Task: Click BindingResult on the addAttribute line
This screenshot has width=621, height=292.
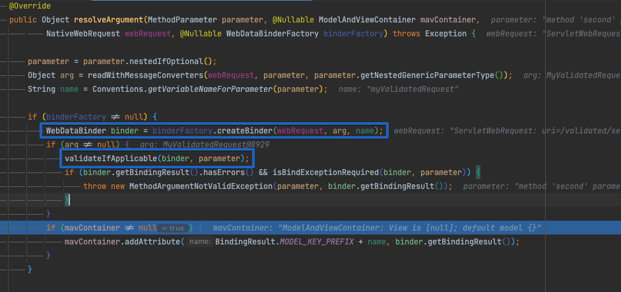Action: (x=245, y=242)
